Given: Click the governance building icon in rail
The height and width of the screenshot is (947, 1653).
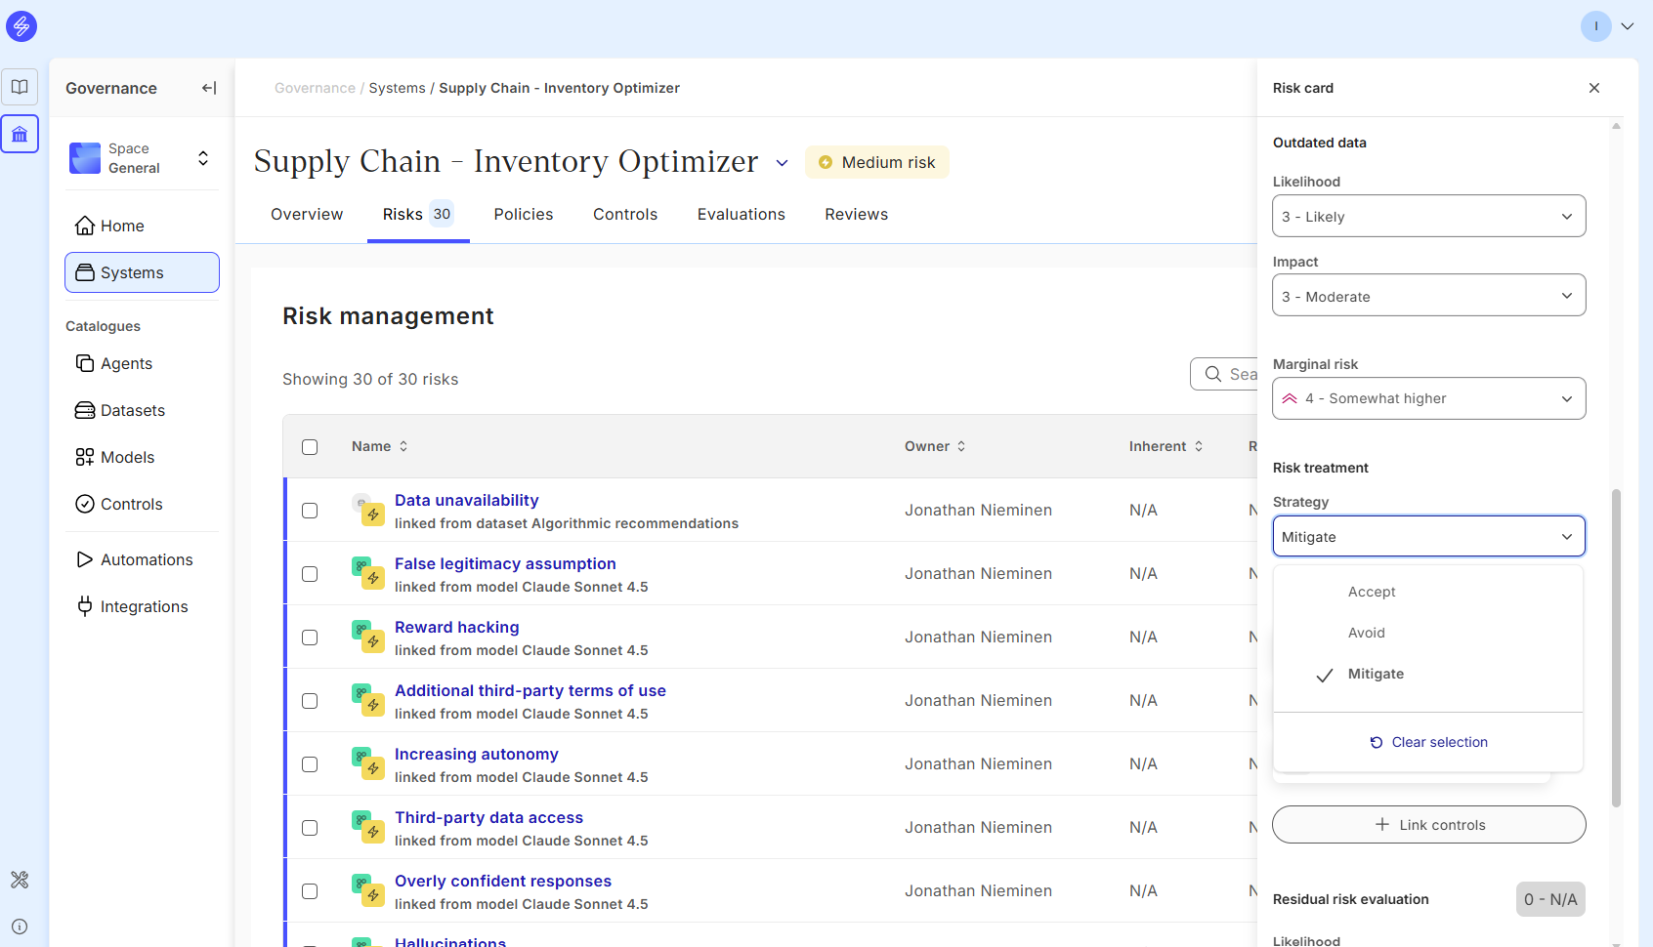Looking at the screenshot, I should pos(20,134).
